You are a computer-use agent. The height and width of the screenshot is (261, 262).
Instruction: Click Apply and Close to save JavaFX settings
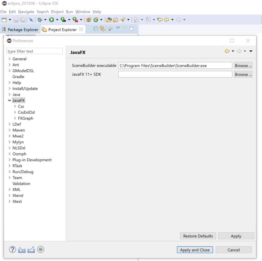click(x=195, y=250)
